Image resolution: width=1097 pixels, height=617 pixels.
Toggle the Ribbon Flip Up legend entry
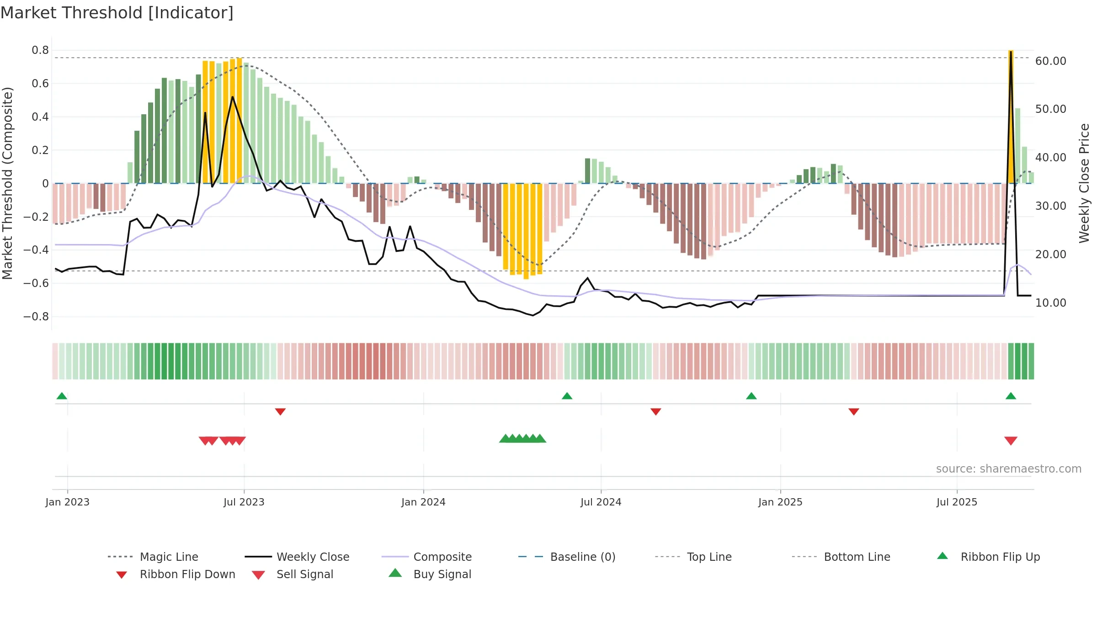[x=988, y=557]
